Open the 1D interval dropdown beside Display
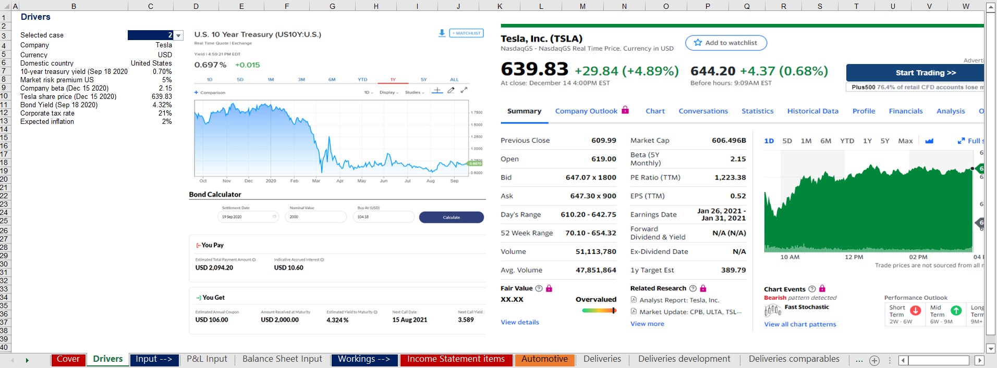 tap(368, 93)
